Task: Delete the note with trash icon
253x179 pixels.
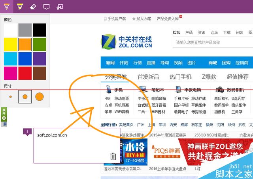Action: tap(113, 156)
